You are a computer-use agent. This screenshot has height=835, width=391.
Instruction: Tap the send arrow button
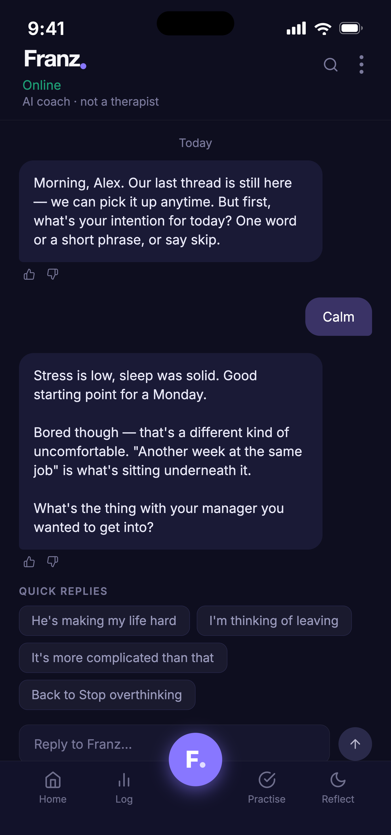355,744
